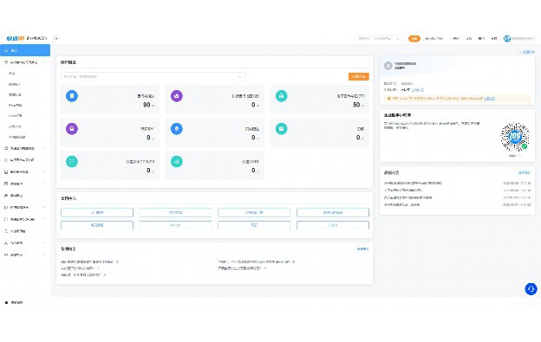Viewport: 541px width, 342px height.
Task: Click the teal icon starting the bottom card row
Action: pos(72,161)
